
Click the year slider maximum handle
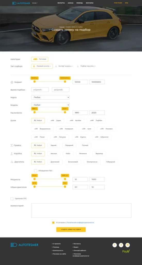65,112
